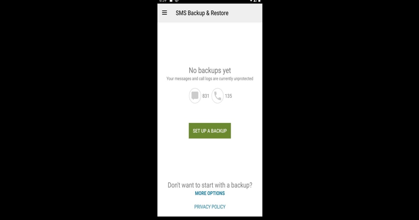Viewport: 419px width, 220px height.
Task: Tap the square notification icon in status bar
Action: 171,1
